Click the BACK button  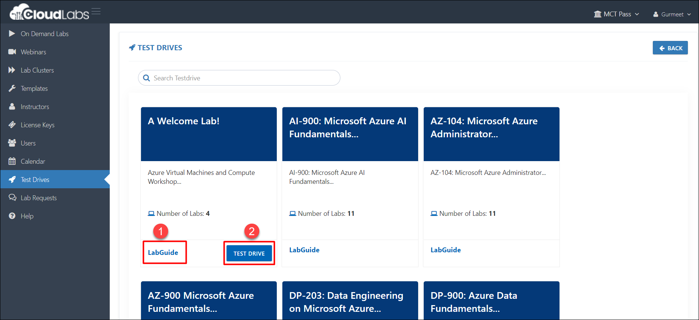(x=670, y=48)
